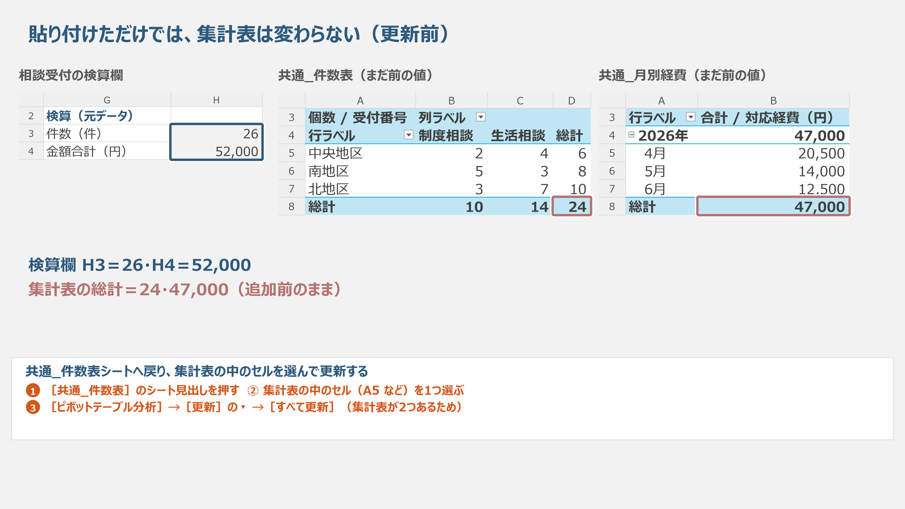905x509 pixels.
Task: Click 総計 row value 14 in 件数表
Action: click(x=520, y=207)
